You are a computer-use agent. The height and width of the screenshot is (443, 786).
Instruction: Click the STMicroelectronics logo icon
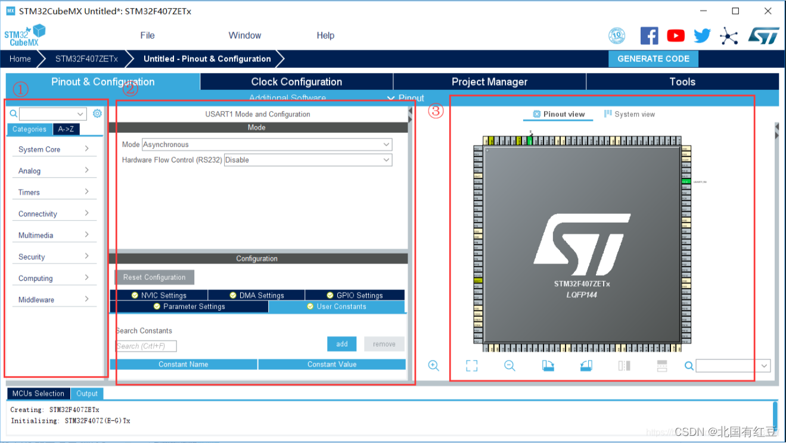[763, 35]
